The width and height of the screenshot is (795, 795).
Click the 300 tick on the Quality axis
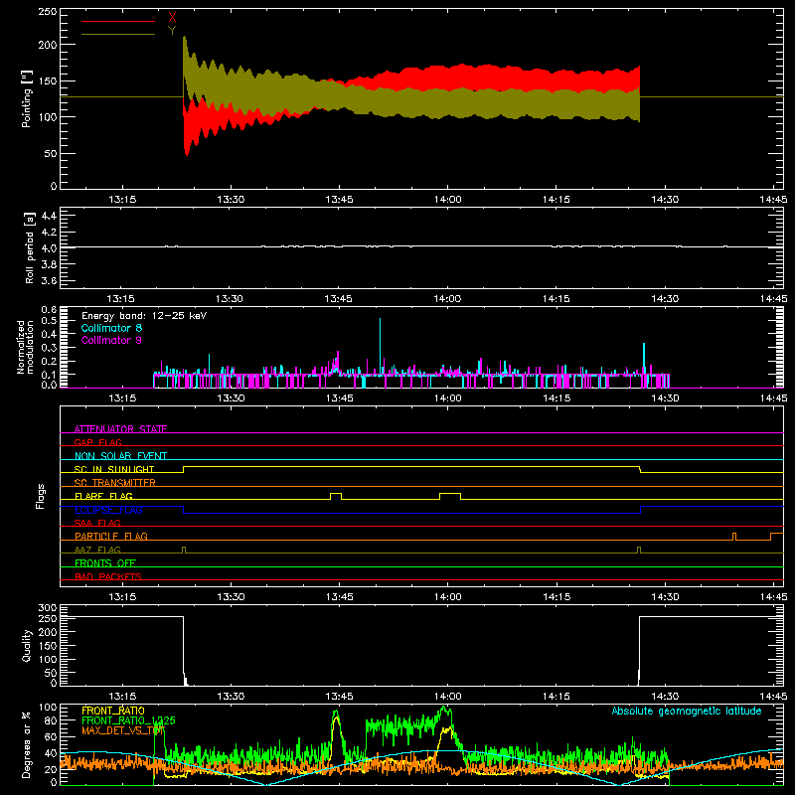click(x=47, y=608)
